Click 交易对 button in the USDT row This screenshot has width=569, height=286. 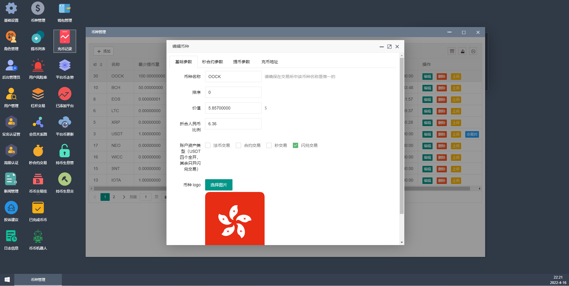[472, 134]
